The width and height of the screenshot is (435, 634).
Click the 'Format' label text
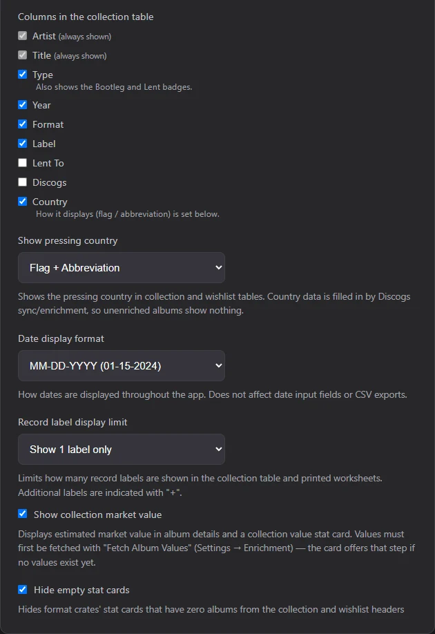click(x=48, y=124)
